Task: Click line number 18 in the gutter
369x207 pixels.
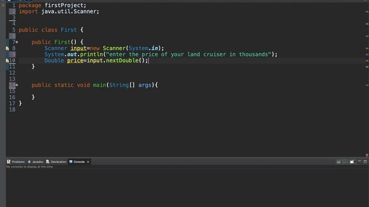Action: (x=12, y=110)
